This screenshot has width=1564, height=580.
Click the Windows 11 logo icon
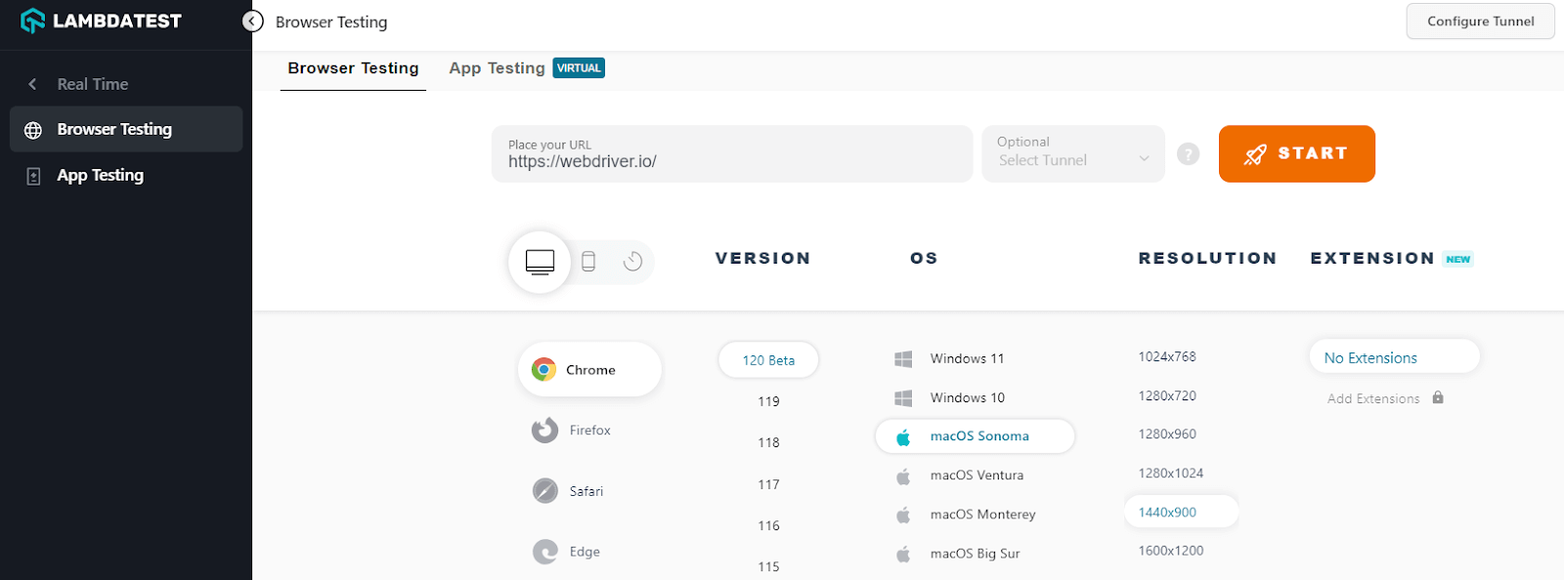pyautogui.click(x=903, y=359)
